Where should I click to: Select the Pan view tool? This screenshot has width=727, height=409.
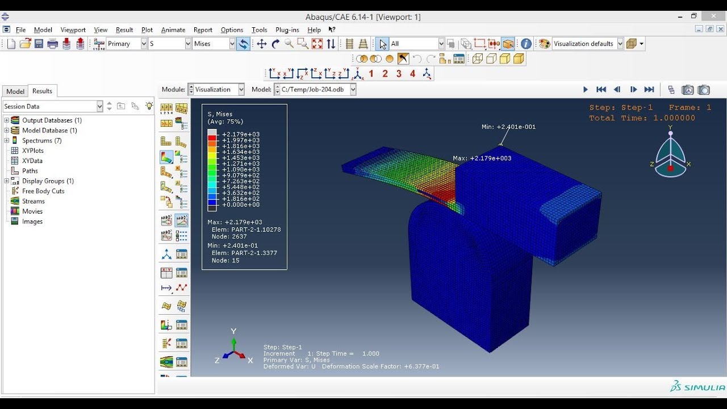point(262,44)
